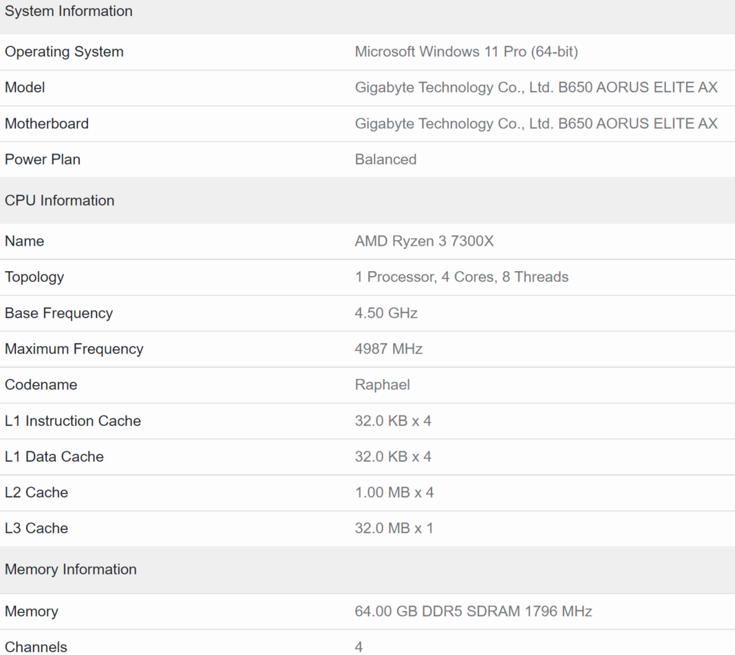Select the L1 Data Cache row
Viewport: 735px width, 655px height.
pyautogui.click(x=54, y=456)
